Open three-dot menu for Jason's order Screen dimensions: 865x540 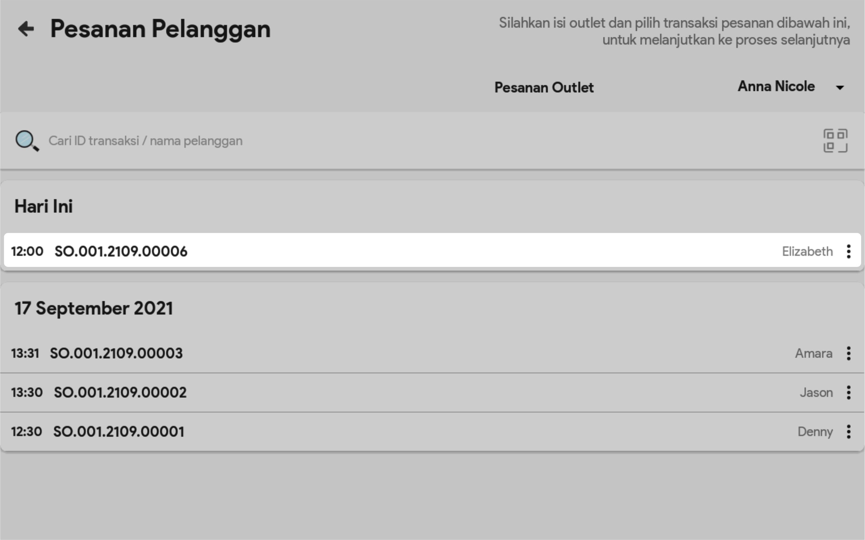coord(848,393)
